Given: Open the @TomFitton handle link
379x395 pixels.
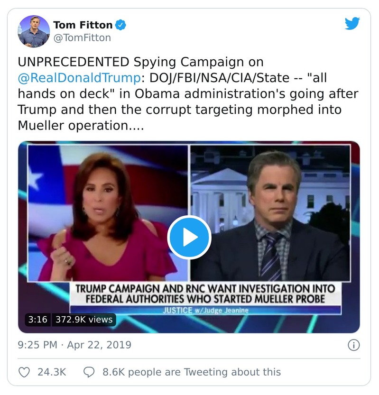Looking at the screenshot, I should 82,37.
